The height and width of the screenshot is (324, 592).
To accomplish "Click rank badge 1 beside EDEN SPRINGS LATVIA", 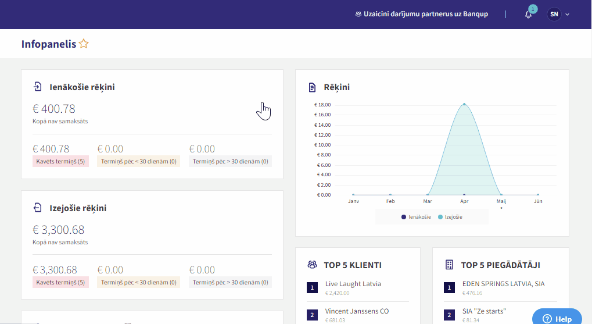I will click(x=449, y=288).
